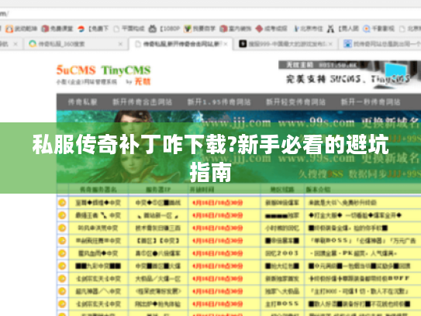This screenshot has width=421, height=316.
Task: Open the 鼎盛王者 server link
Action: tap(98, 215)
